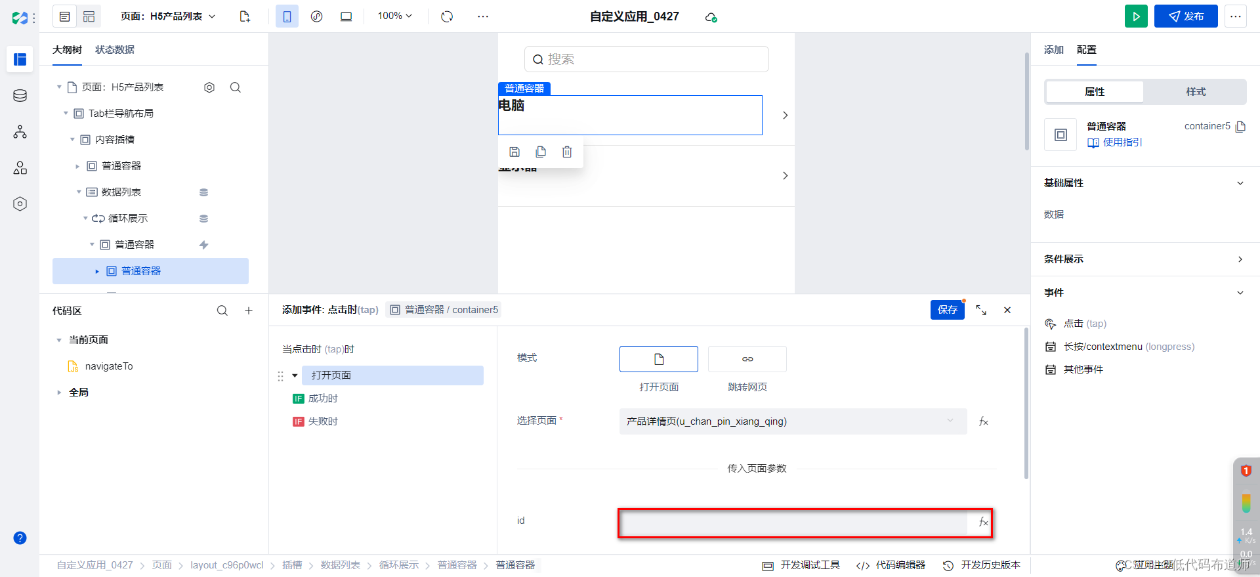Switch to the 添加 tab

[1054, 50]
